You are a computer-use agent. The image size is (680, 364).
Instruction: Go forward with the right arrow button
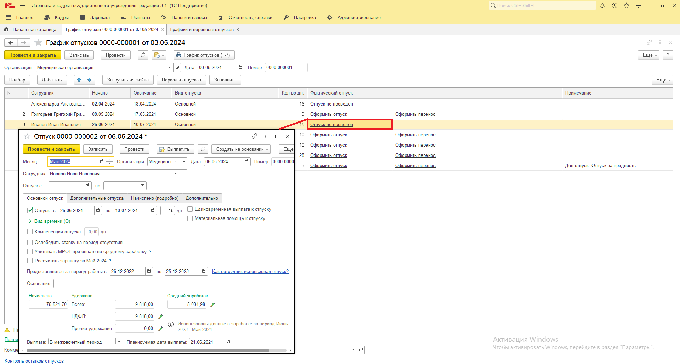pos(23,43)
